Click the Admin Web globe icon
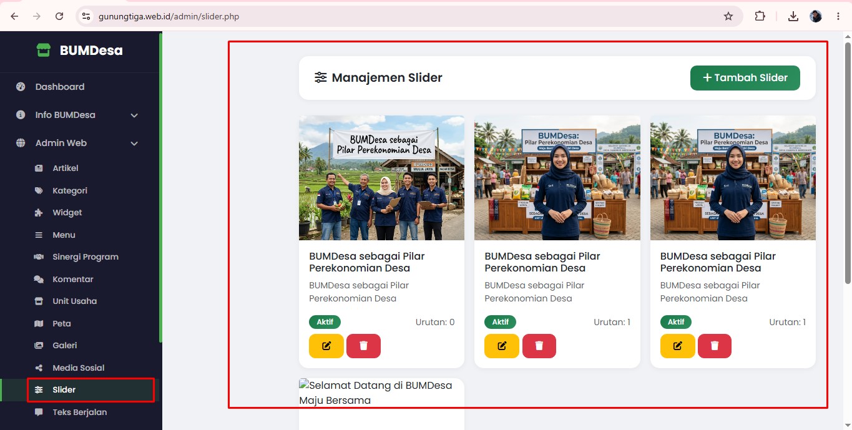 pos(21,143)
